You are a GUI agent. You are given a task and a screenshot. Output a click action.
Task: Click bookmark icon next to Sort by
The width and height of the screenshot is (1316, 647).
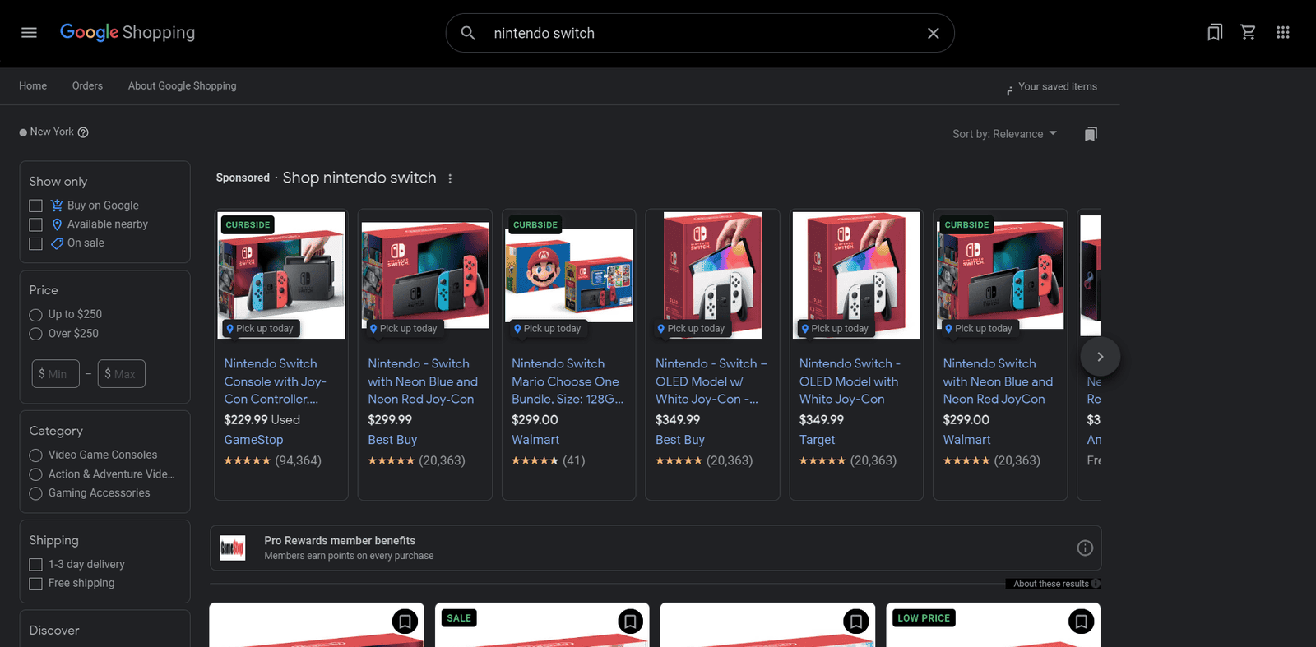tap(1091, 134)
